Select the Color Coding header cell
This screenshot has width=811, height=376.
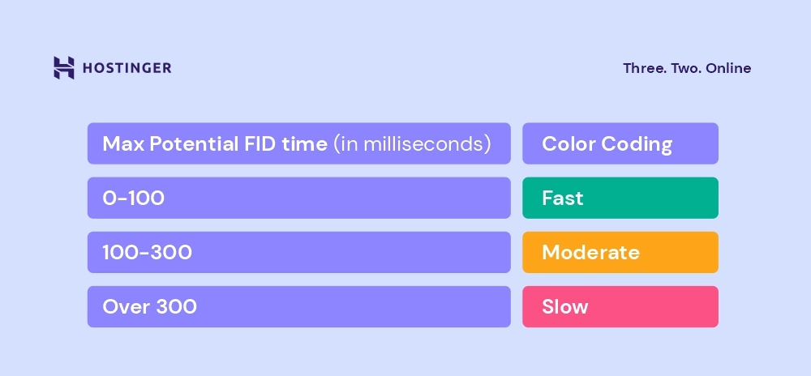(620, 144)
